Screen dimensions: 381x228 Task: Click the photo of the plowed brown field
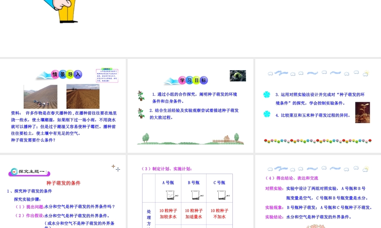click(x=83, y=97)
